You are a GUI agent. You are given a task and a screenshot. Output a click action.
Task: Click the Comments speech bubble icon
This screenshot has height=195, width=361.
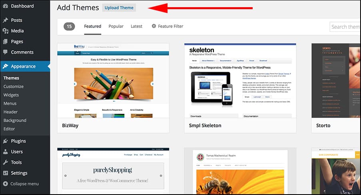[x=6, y=52]
